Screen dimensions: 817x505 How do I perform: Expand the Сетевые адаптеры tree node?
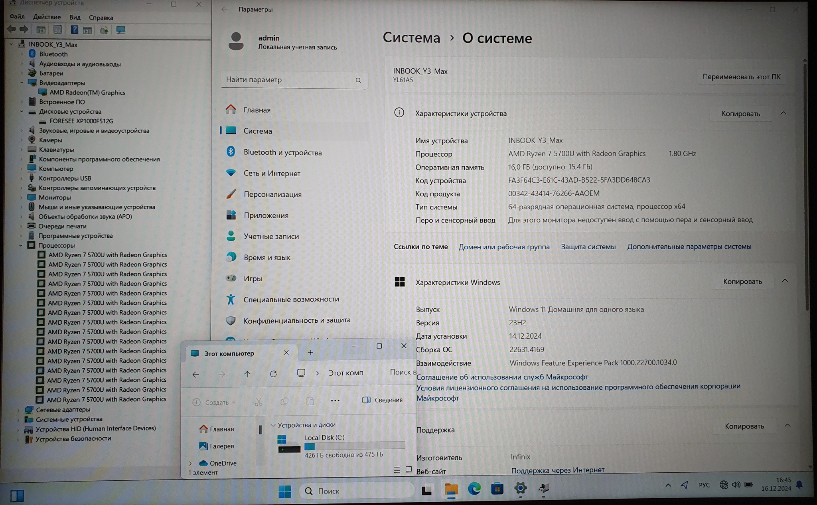click(x=18, y=410)
